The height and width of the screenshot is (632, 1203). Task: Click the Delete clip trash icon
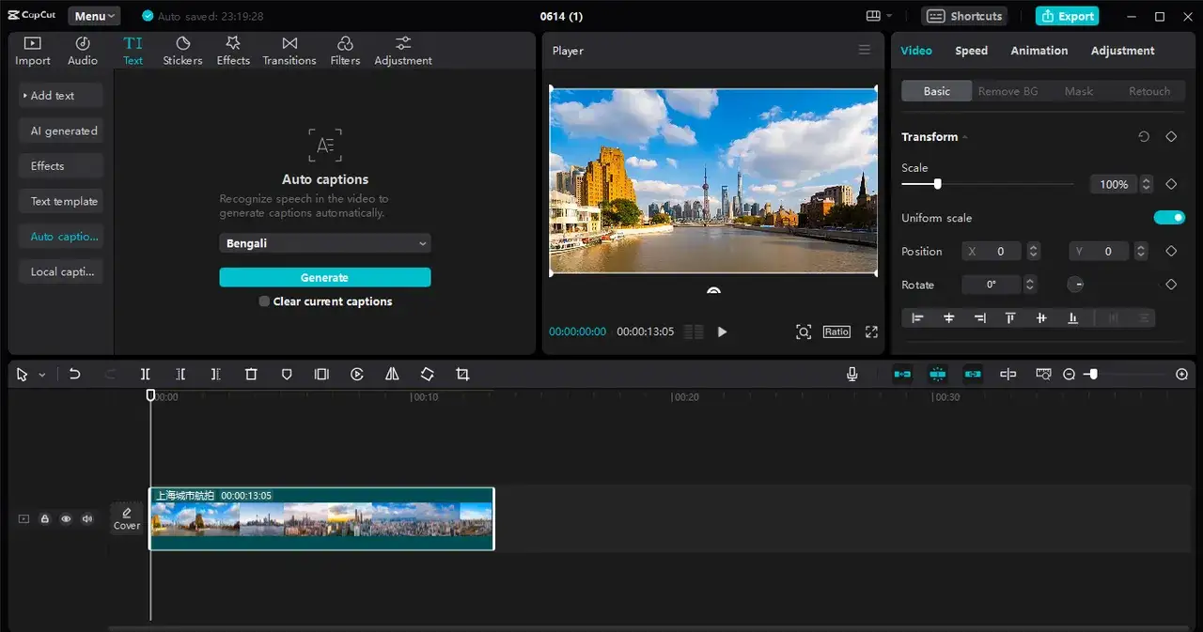pyautogui.click(x=251, y=374)
